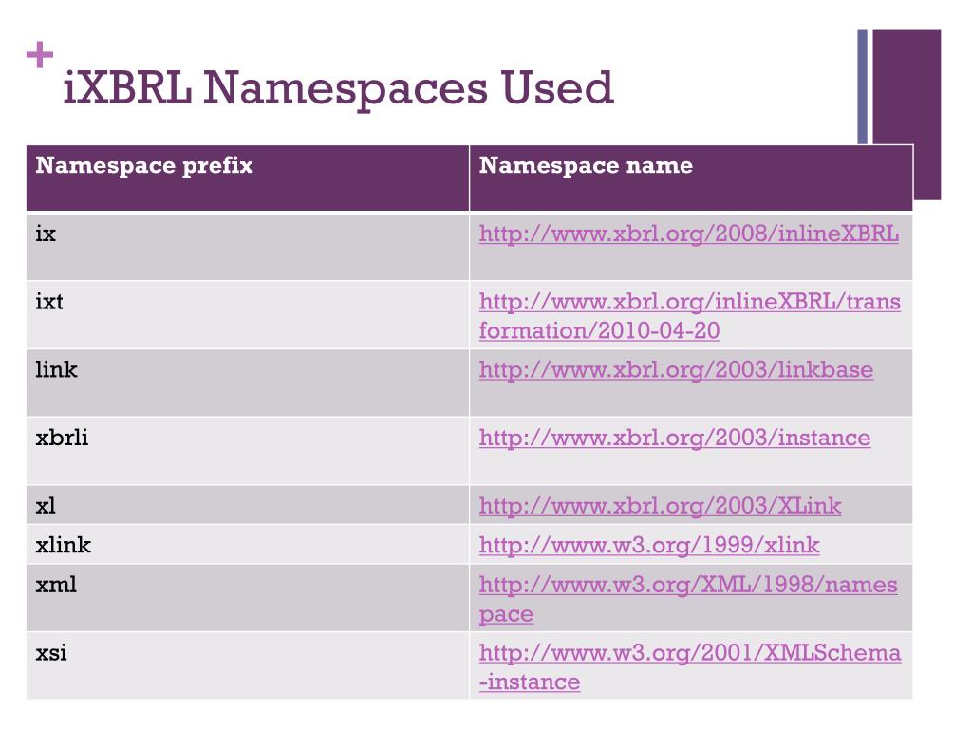
Task: Select the 'xl' prefix cell
Action: click(x=248, y=505)
